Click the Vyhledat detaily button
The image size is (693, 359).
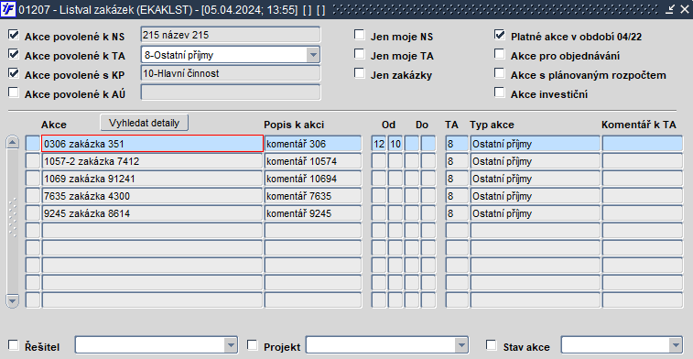coord(144,123)
